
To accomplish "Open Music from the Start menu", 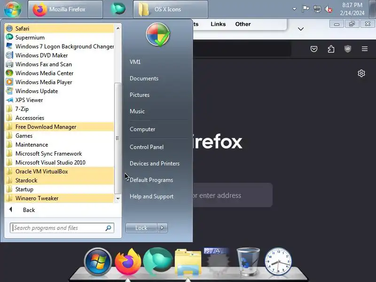I will tap(137, 111).
